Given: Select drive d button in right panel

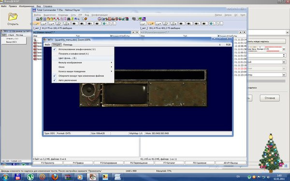Looking at the screenshot, I should pyautogui.click(x=151, y=24).
